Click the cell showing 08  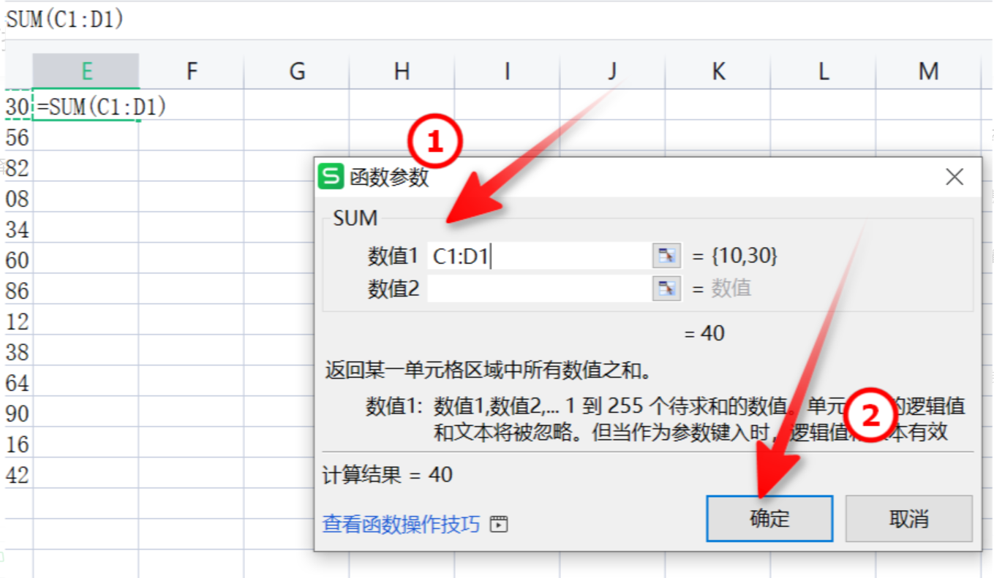click(17, 199)
